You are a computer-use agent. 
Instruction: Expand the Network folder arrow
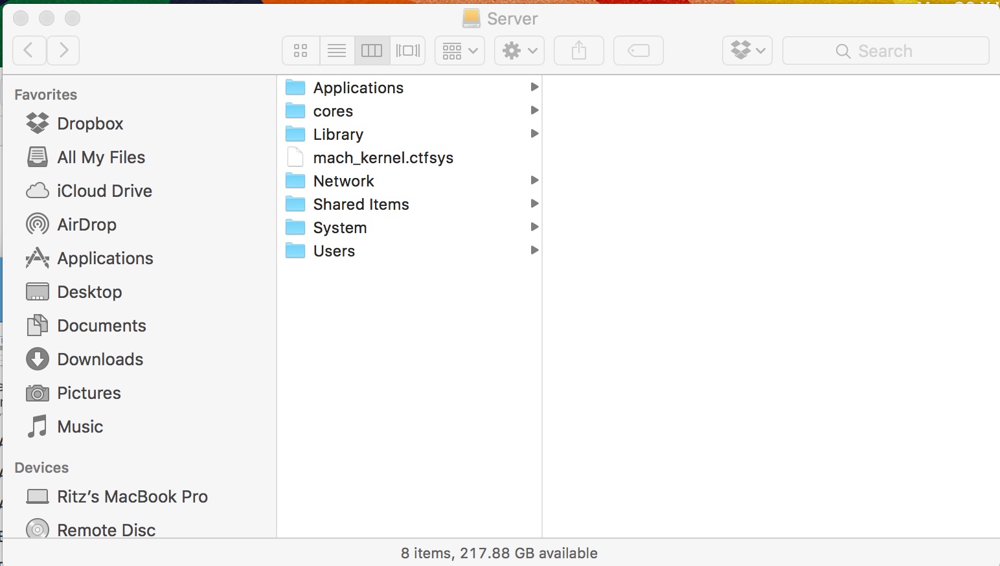(534, 180)
